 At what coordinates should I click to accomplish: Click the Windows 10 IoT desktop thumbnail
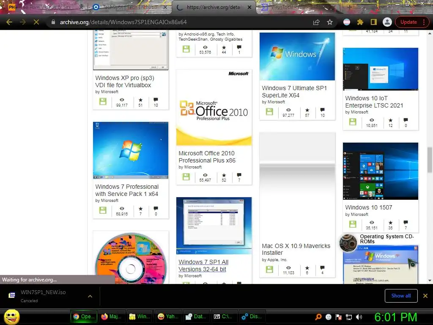click(x=380, y=69)
